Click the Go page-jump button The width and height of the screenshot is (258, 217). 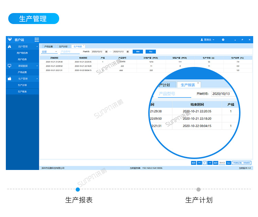point(228,163)
